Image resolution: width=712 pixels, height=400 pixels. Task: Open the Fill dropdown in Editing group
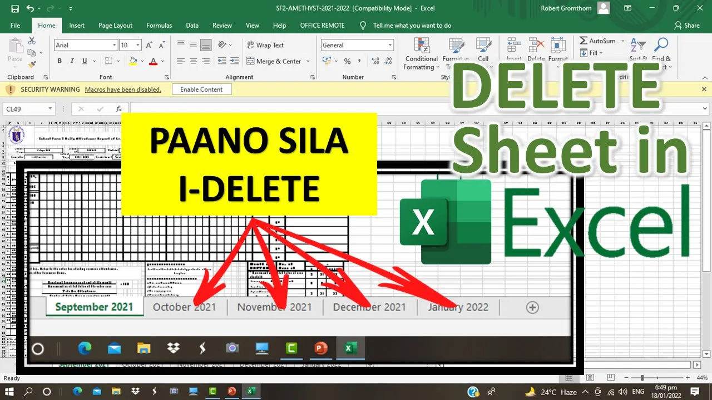click(x=592, y=53)
